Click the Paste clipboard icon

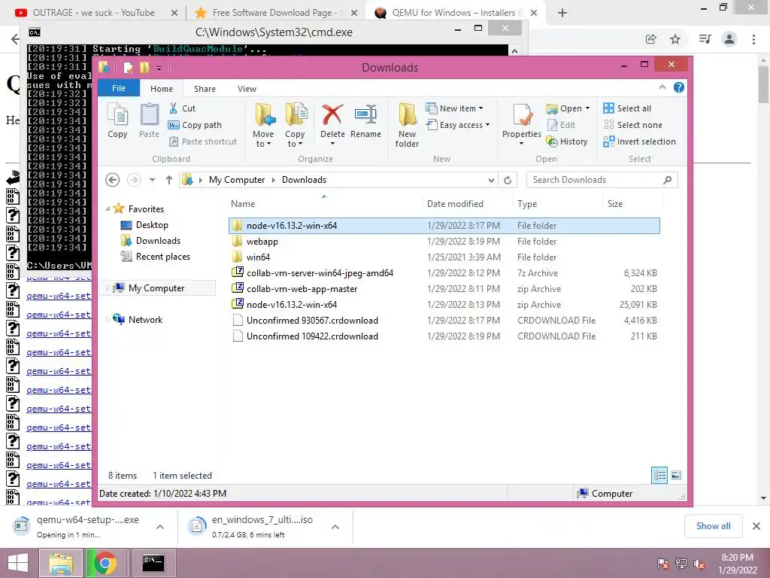pyautogui.click(x=150, y=121)
